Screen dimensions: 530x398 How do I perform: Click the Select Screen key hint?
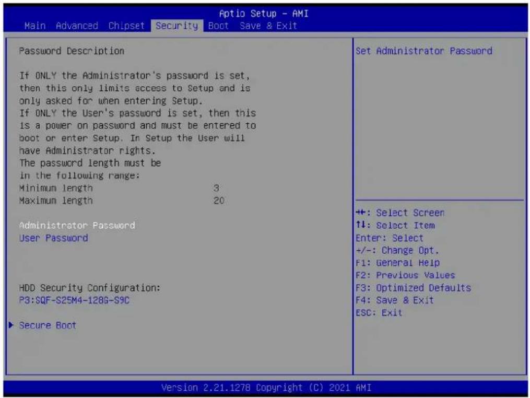400,213
